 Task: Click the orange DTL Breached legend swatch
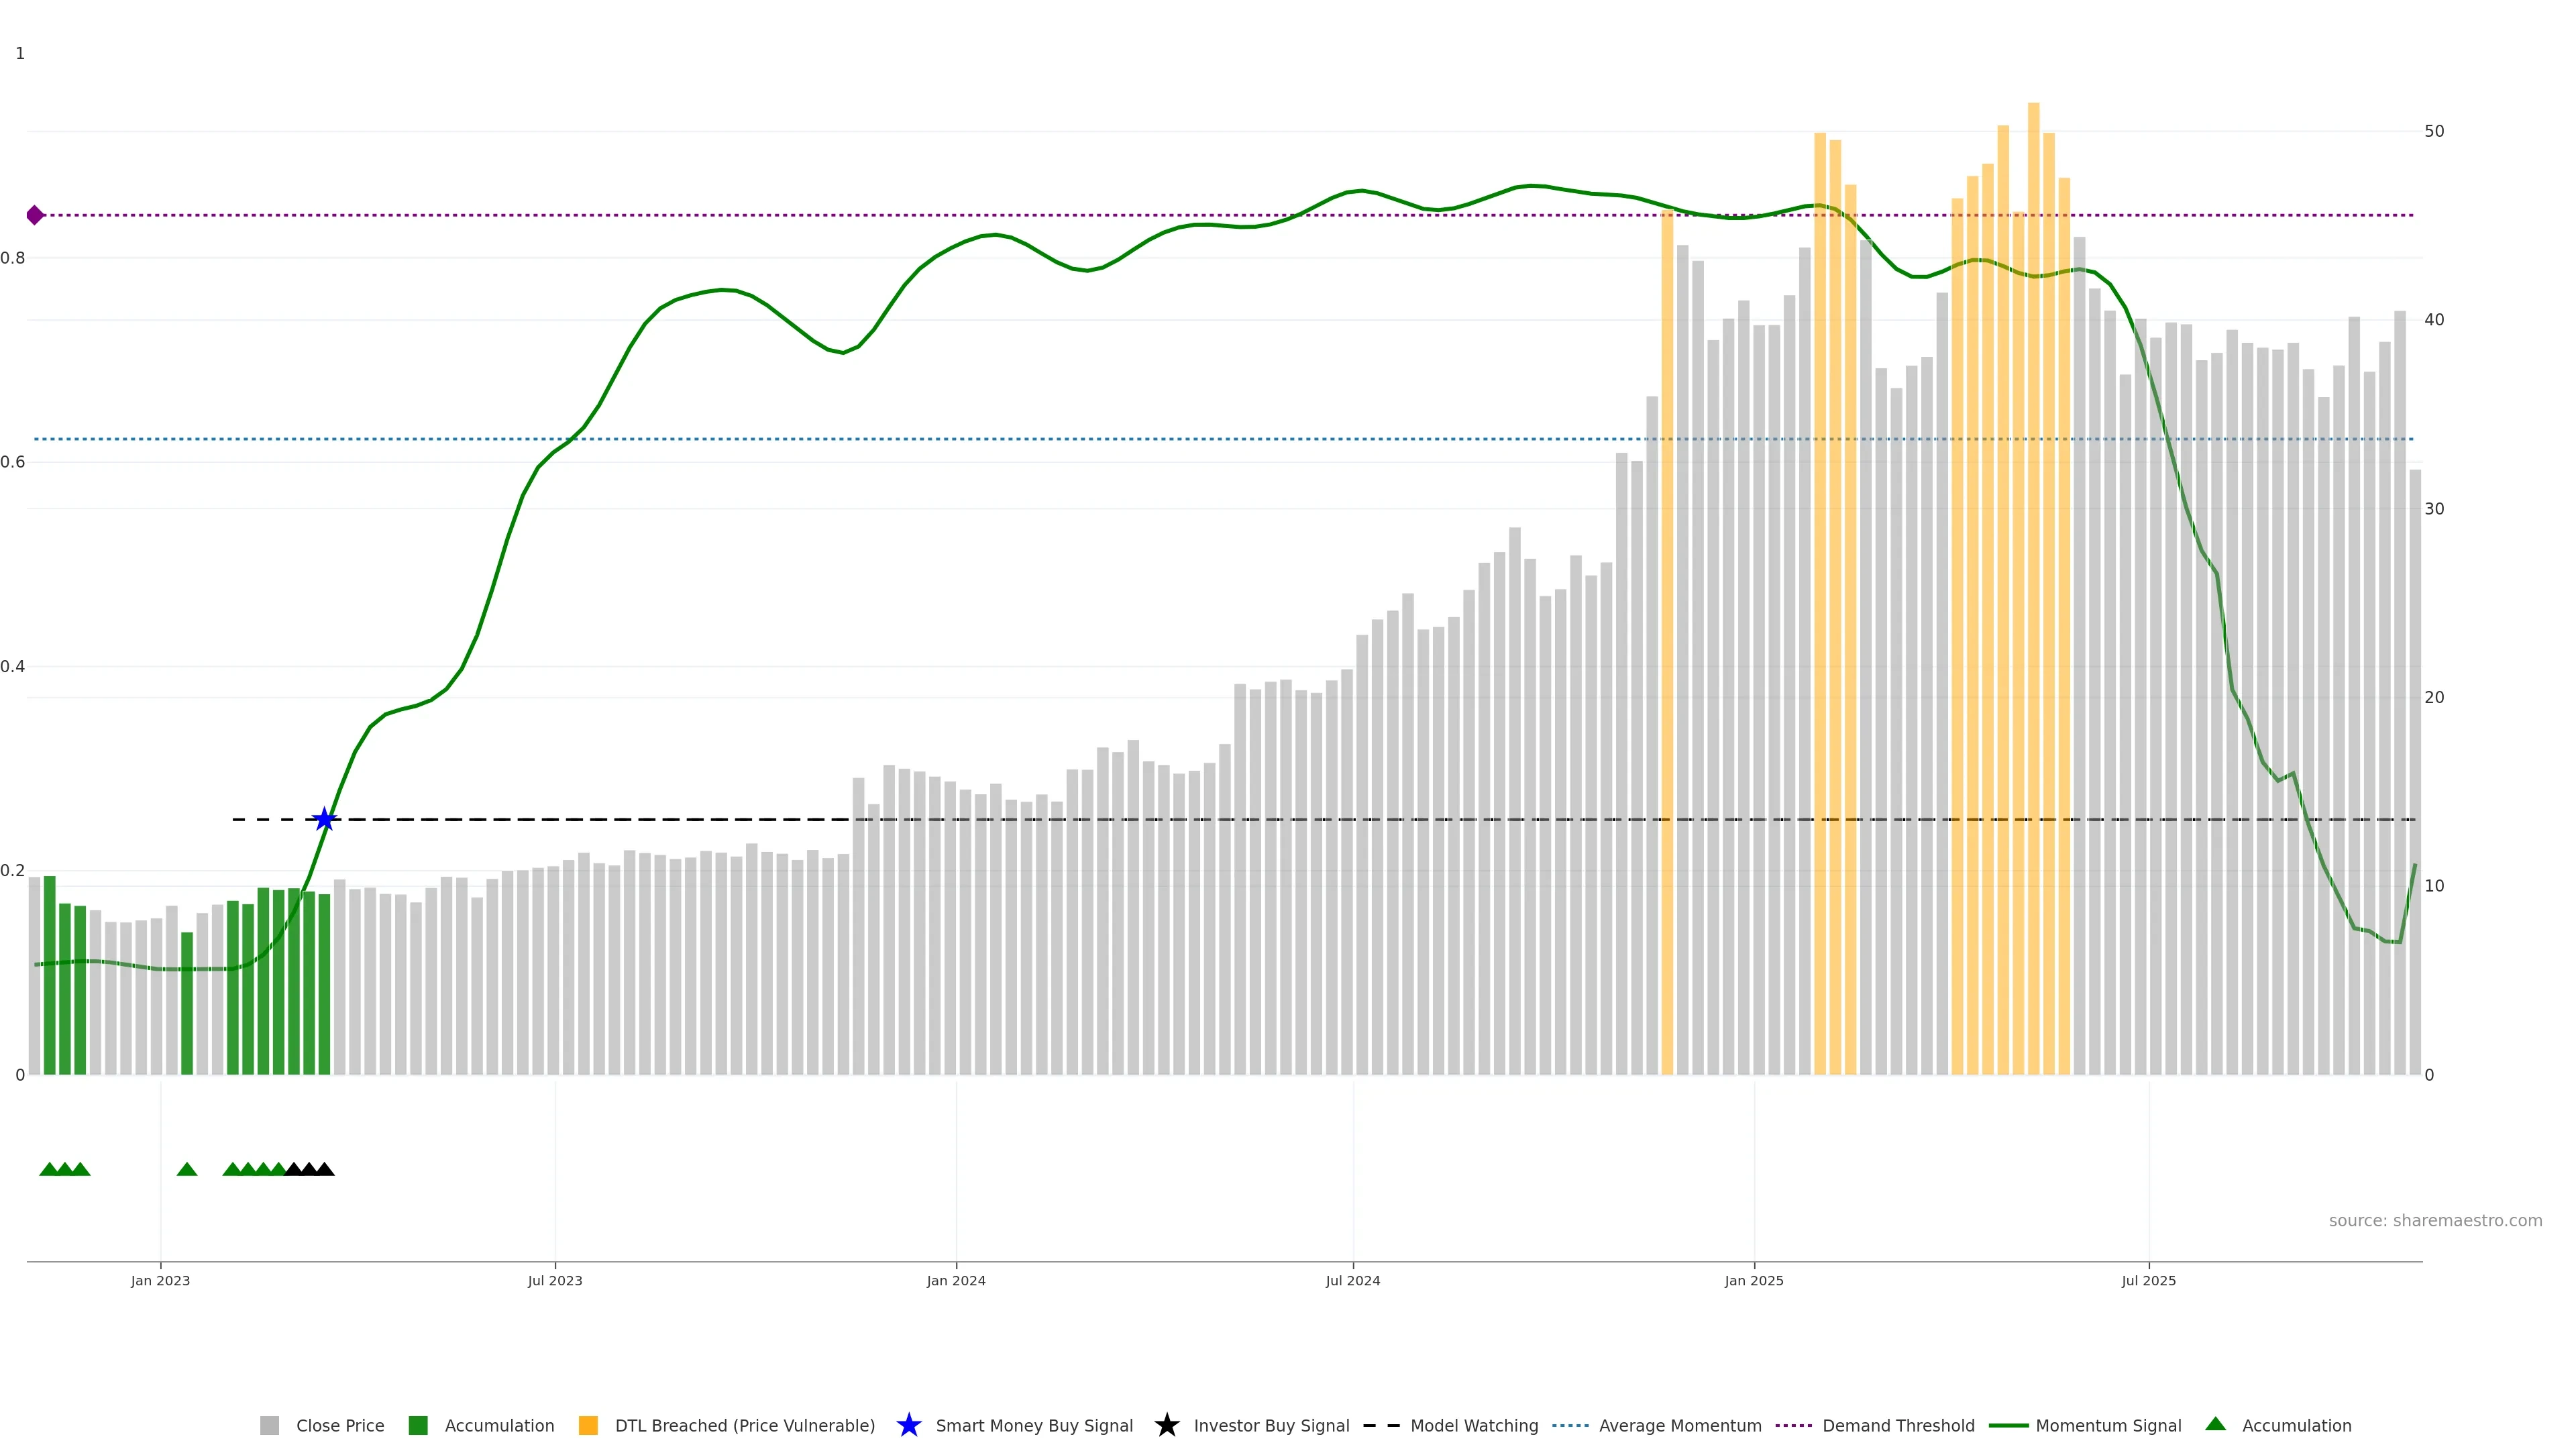[x=588, y=1425]
